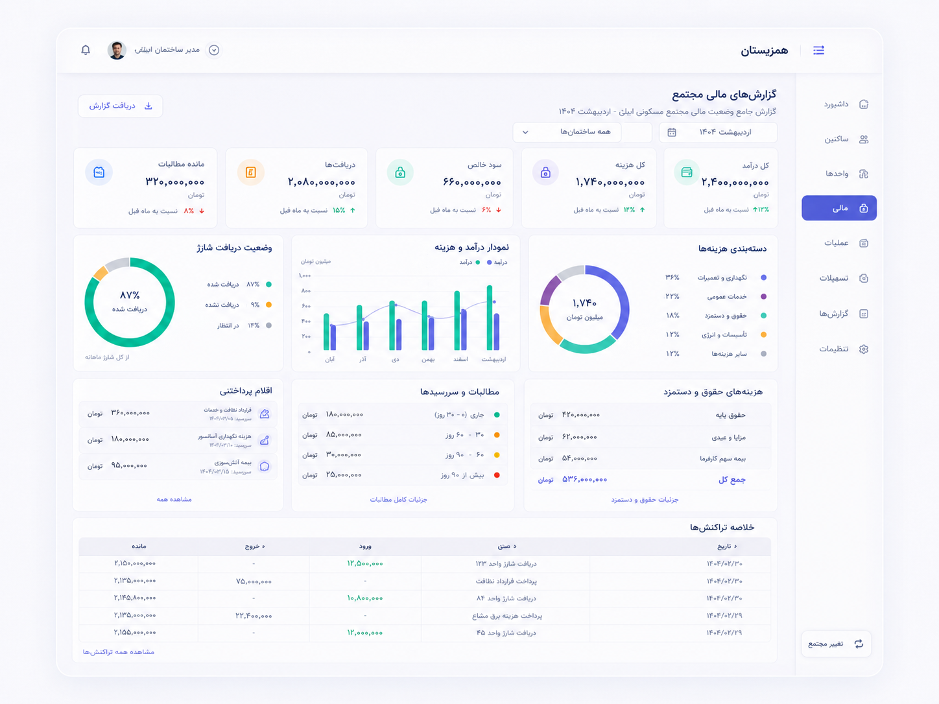Click the document icon on دریافت‌ها card
The width and height of the screenshot is (939, 704).
[251, 172]
